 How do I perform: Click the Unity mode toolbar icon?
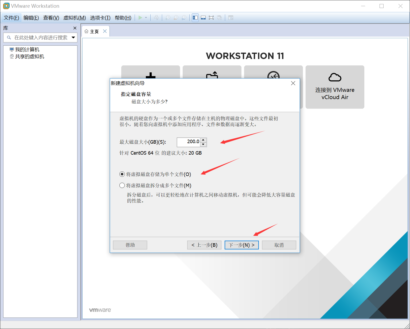[x=219, y=18]
